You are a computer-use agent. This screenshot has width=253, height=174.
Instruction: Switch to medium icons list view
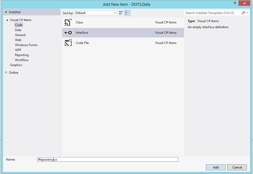(127, 13)
